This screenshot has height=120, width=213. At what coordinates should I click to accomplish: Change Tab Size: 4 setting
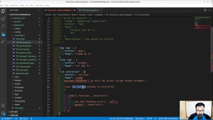coord(140,119)
